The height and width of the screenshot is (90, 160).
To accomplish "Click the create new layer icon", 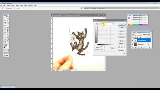I will click(147, 48).
